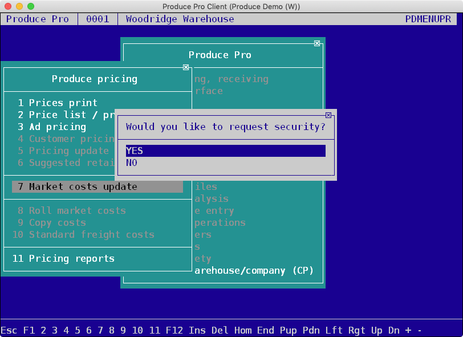Click function key 4 in bottom bar

[x=66, y=330]
